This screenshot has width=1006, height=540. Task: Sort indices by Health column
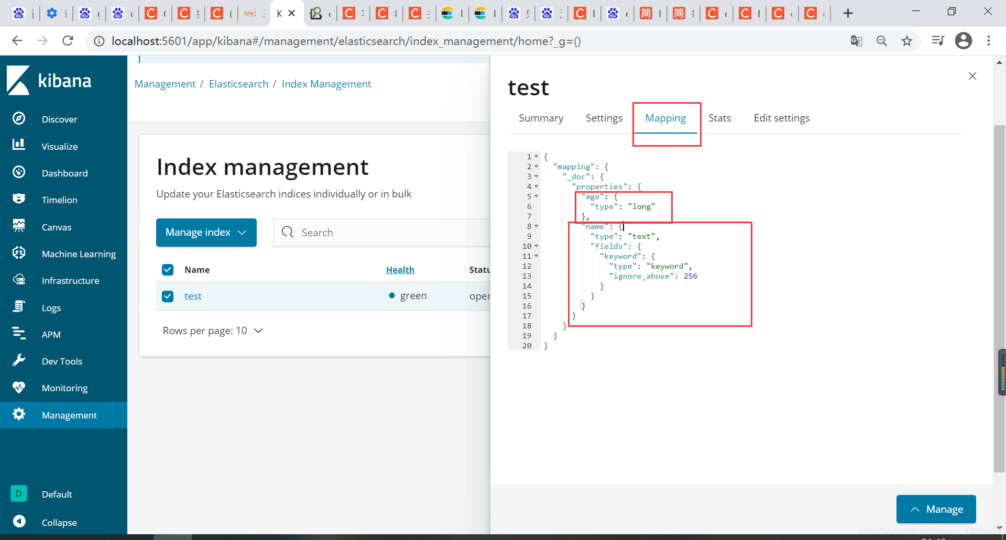[x=400, y=270]
